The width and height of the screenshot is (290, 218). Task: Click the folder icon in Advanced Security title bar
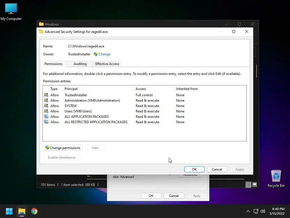(41, 32)
